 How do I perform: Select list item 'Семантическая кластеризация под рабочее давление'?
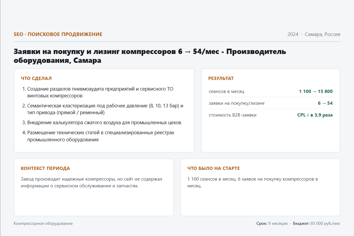106,109
